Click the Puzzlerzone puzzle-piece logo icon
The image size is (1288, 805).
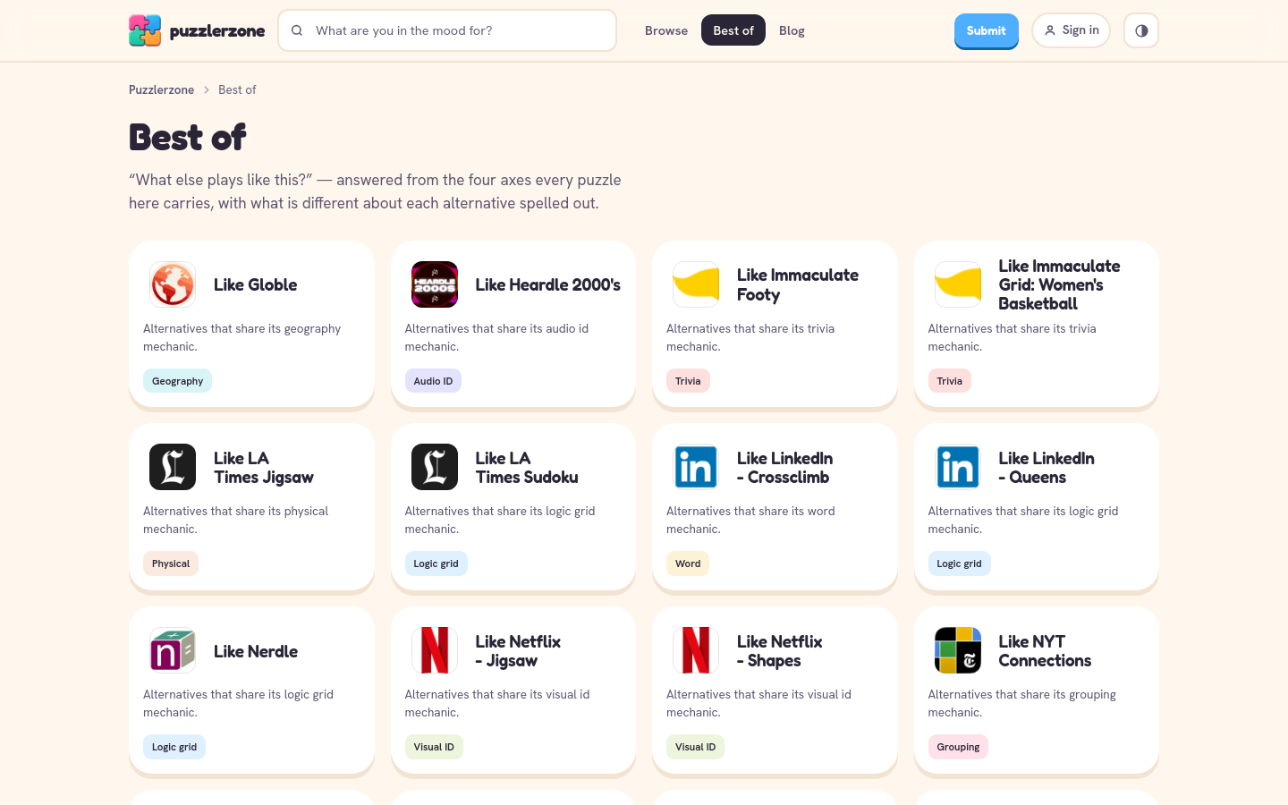click(x=145, y=30)
